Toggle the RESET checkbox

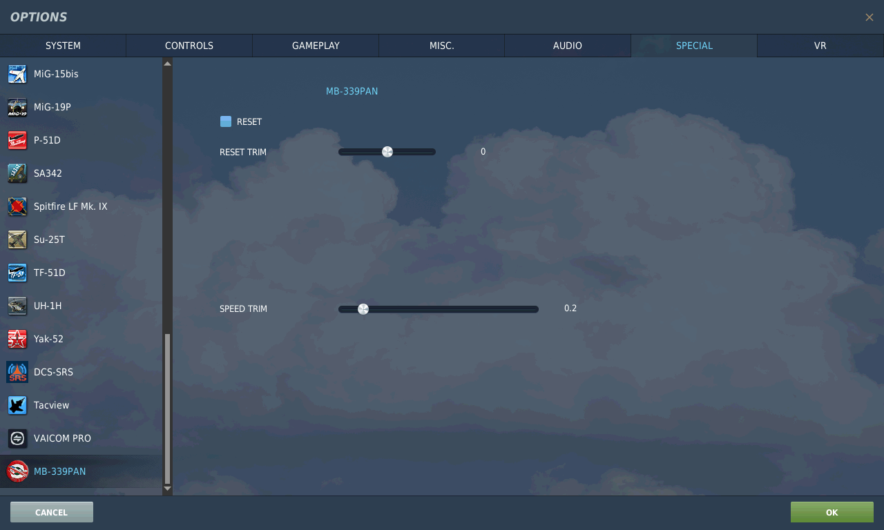click(x=226, y=121)
